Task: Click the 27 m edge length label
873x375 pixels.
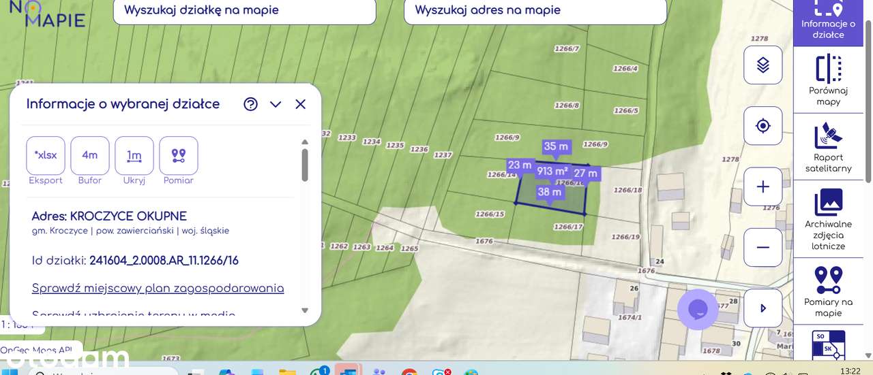Action: coord(585,174)
